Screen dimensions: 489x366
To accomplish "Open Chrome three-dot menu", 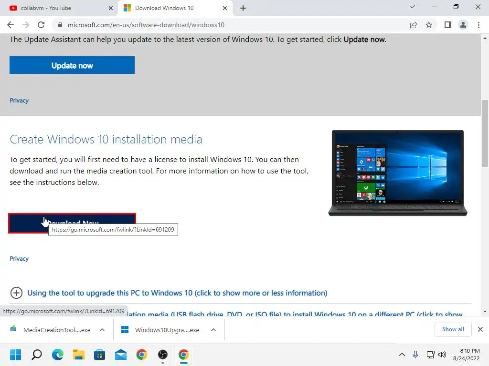I will (478, 25).
